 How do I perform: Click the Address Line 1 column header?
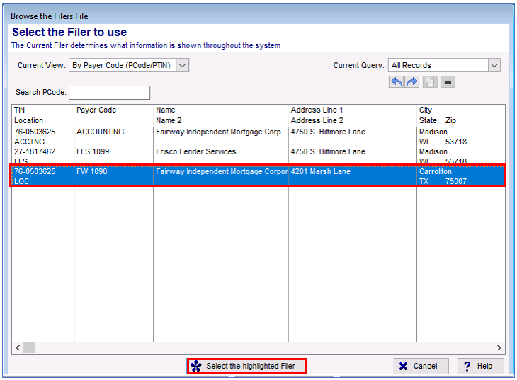pyautogui.click(x=317, y=110)
